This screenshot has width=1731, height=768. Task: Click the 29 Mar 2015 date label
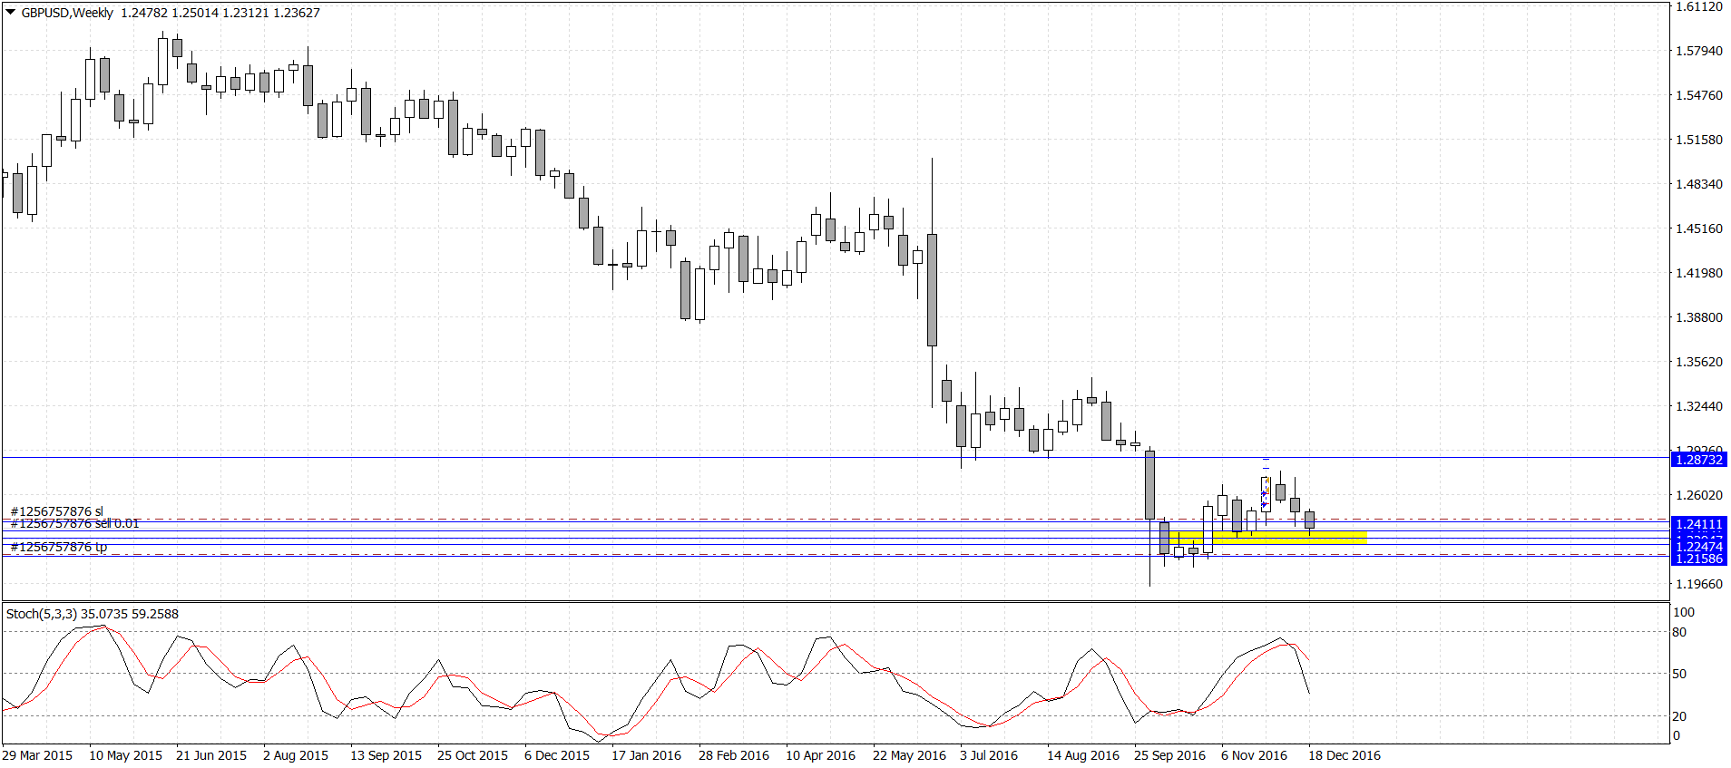pos(37,755)
